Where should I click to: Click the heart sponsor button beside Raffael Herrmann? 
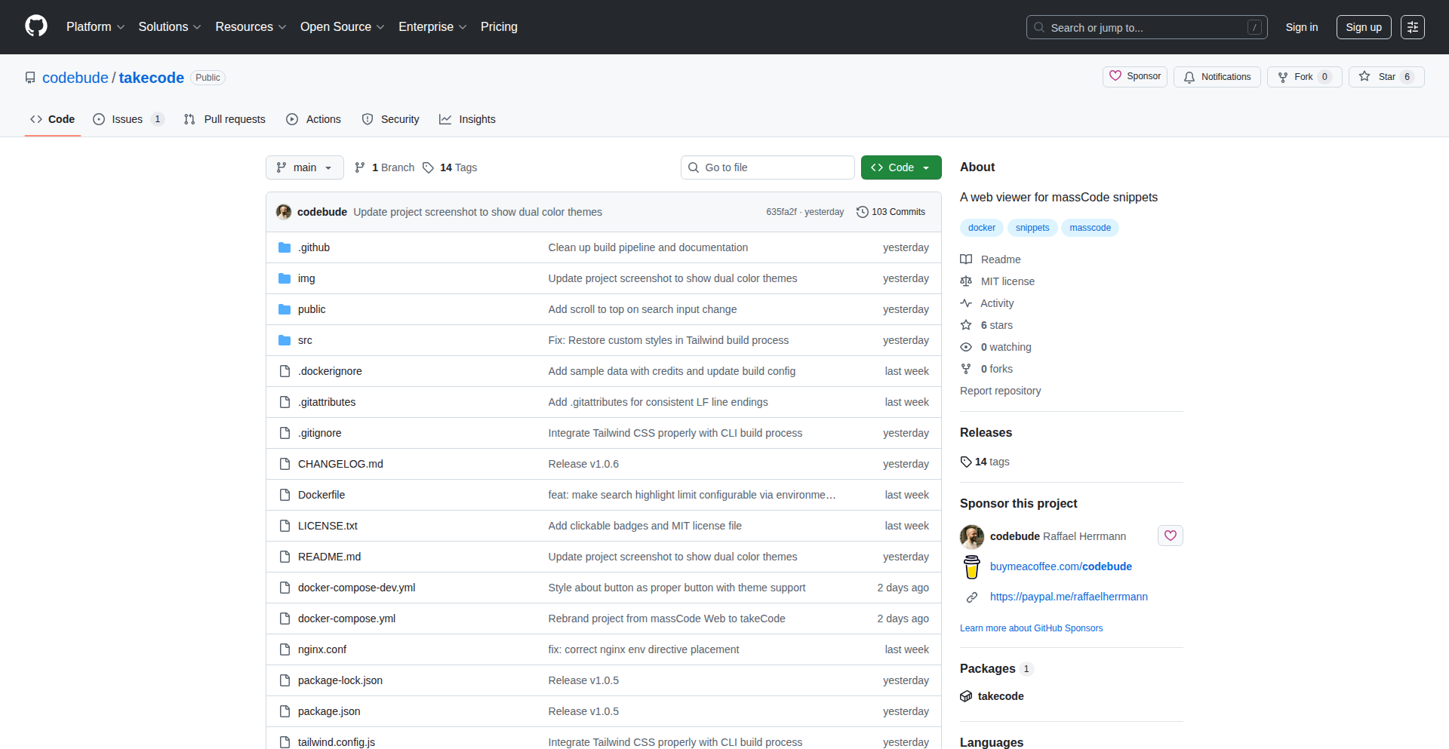1171,536
